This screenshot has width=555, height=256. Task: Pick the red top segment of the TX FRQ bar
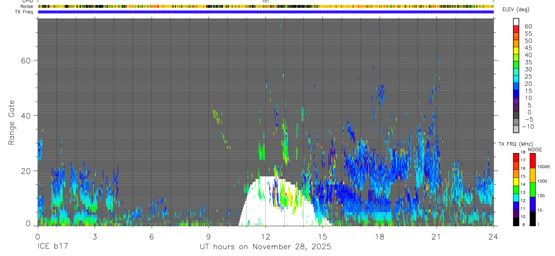(516, 157)
